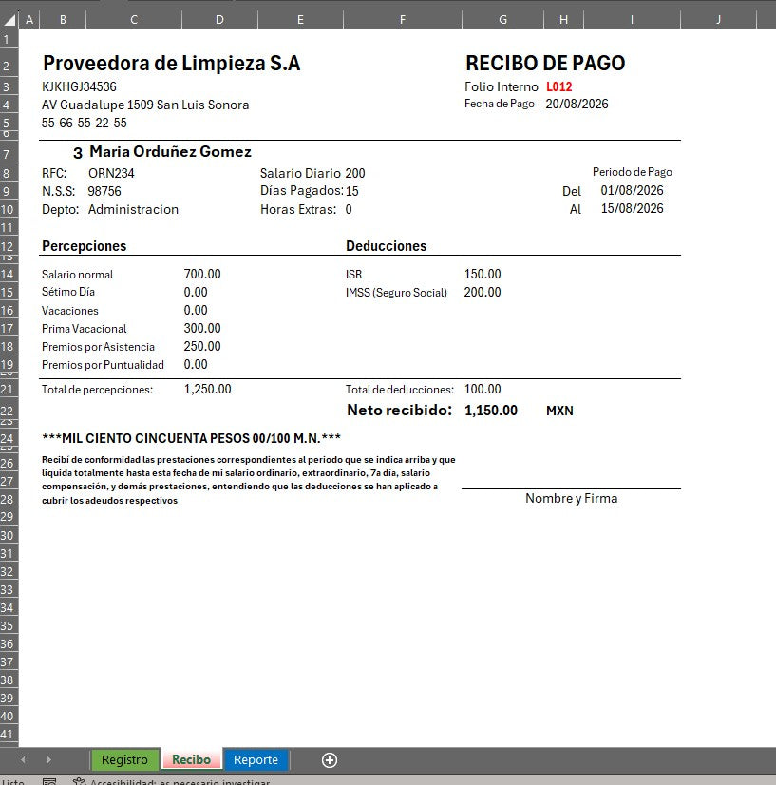Select IMSS deduction amount 200.00
Screen dimensions: 776x785
483,292
